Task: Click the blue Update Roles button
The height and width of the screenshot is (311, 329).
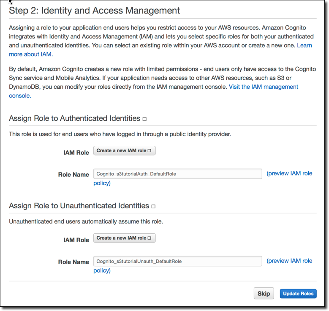Action: 298,294
